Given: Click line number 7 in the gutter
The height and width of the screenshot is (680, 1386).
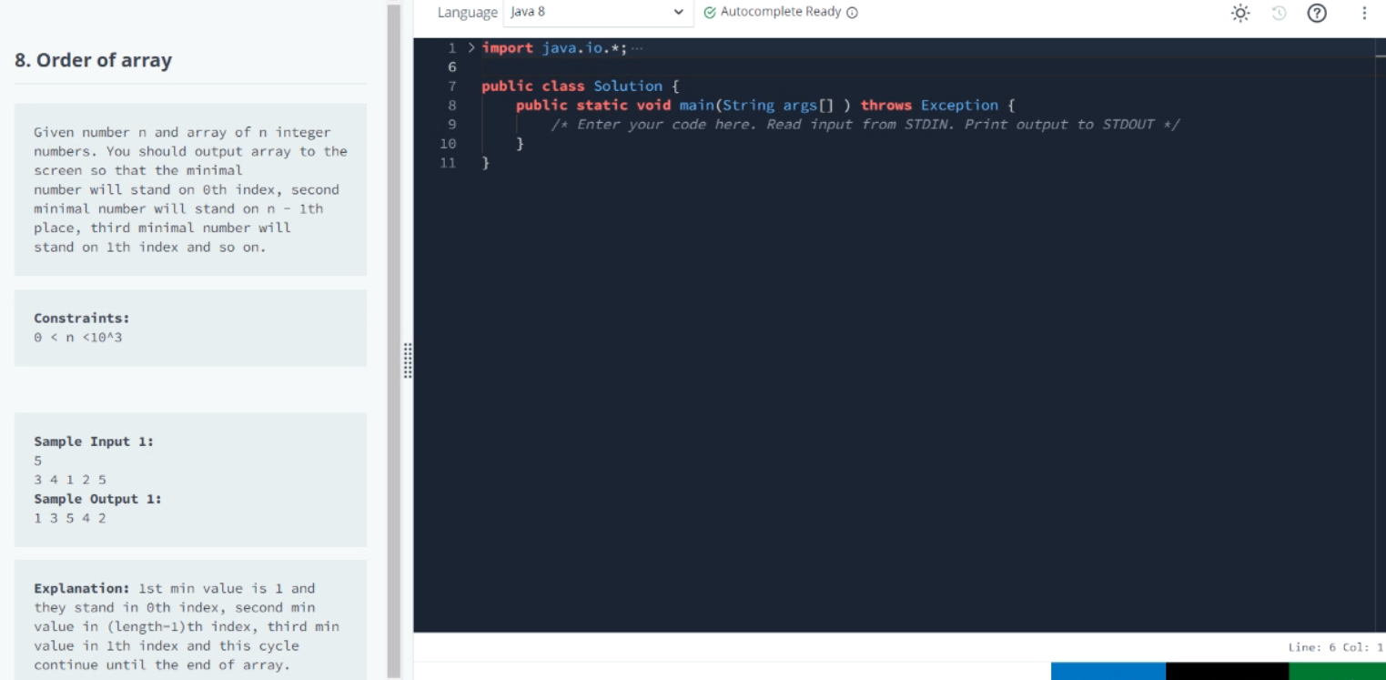Looking at the screenshot, I should (x=452, y=86).
